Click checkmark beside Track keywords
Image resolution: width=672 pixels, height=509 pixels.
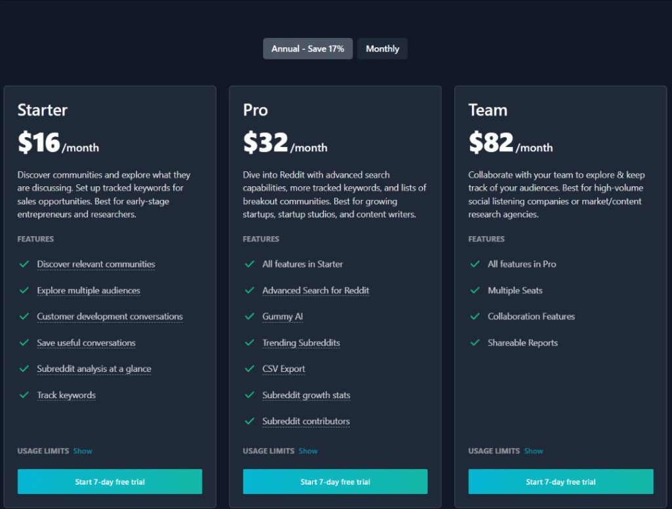tap(24, 395)
